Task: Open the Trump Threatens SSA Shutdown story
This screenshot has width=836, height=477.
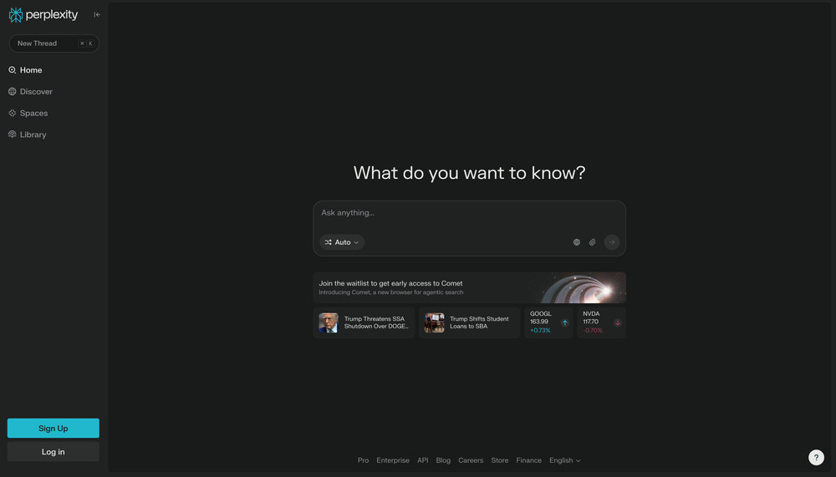Action: coord(364,322)
